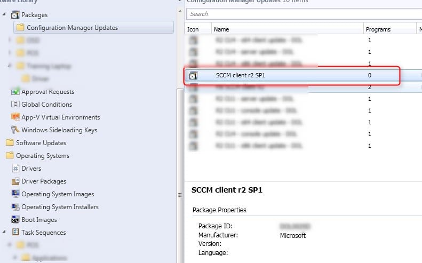Select Driver Packages node
Image resolution: width=422 pixels, height=263 pixels.
click(x=44, y=181)
